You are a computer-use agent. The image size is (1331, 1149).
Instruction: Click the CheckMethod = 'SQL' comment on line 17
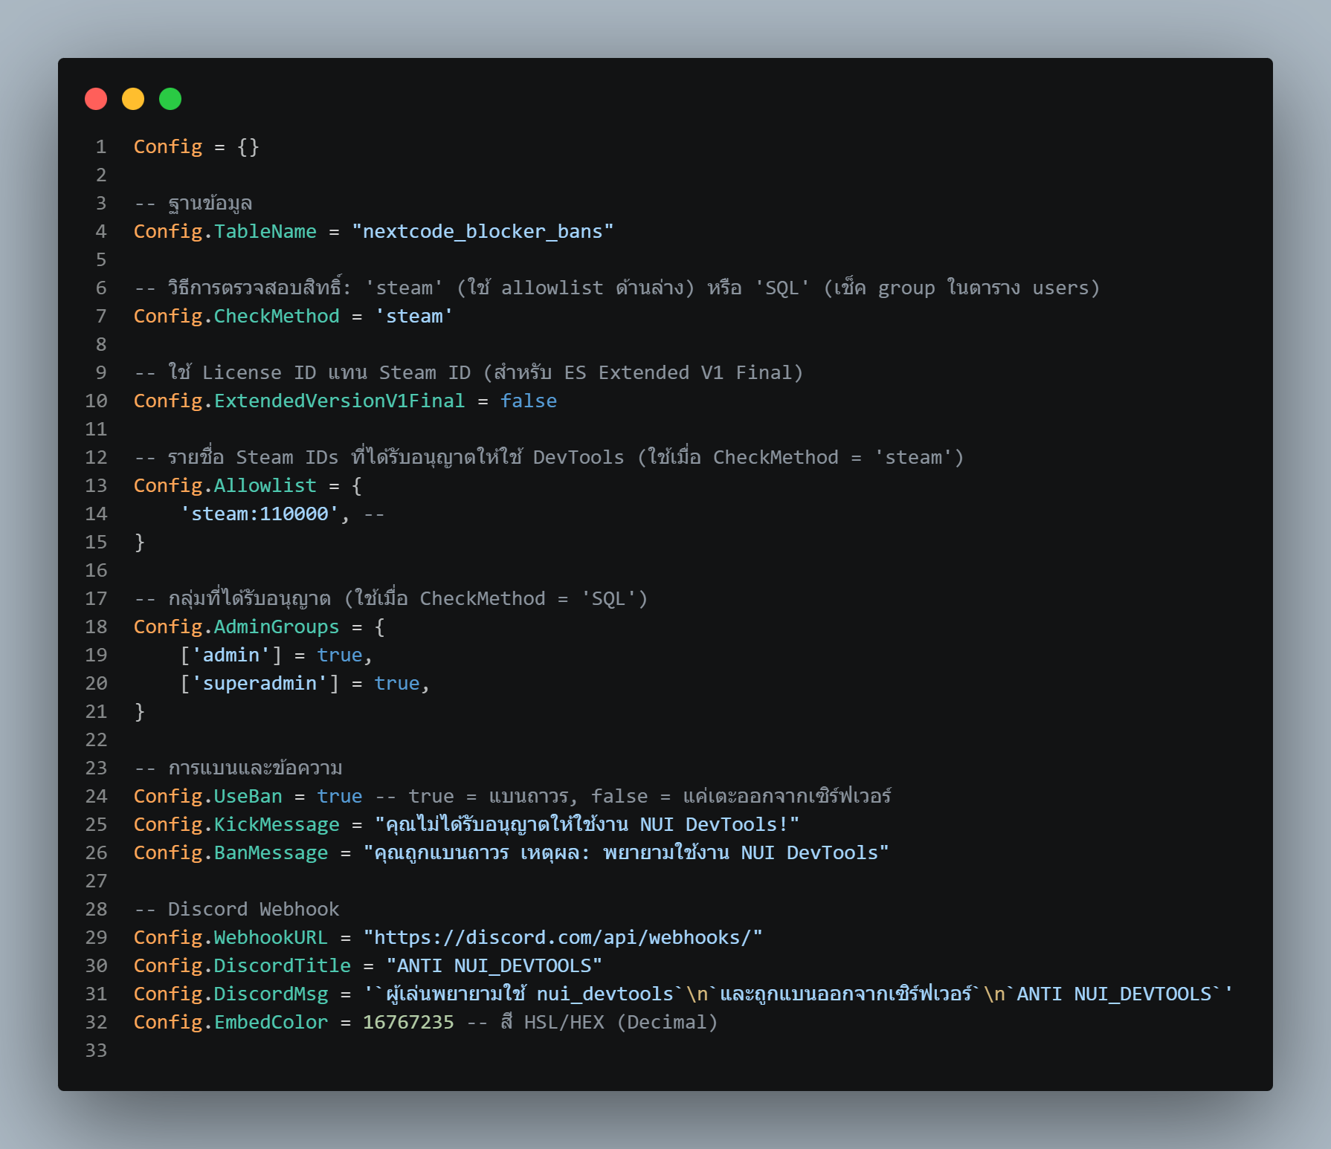(391, 598)
